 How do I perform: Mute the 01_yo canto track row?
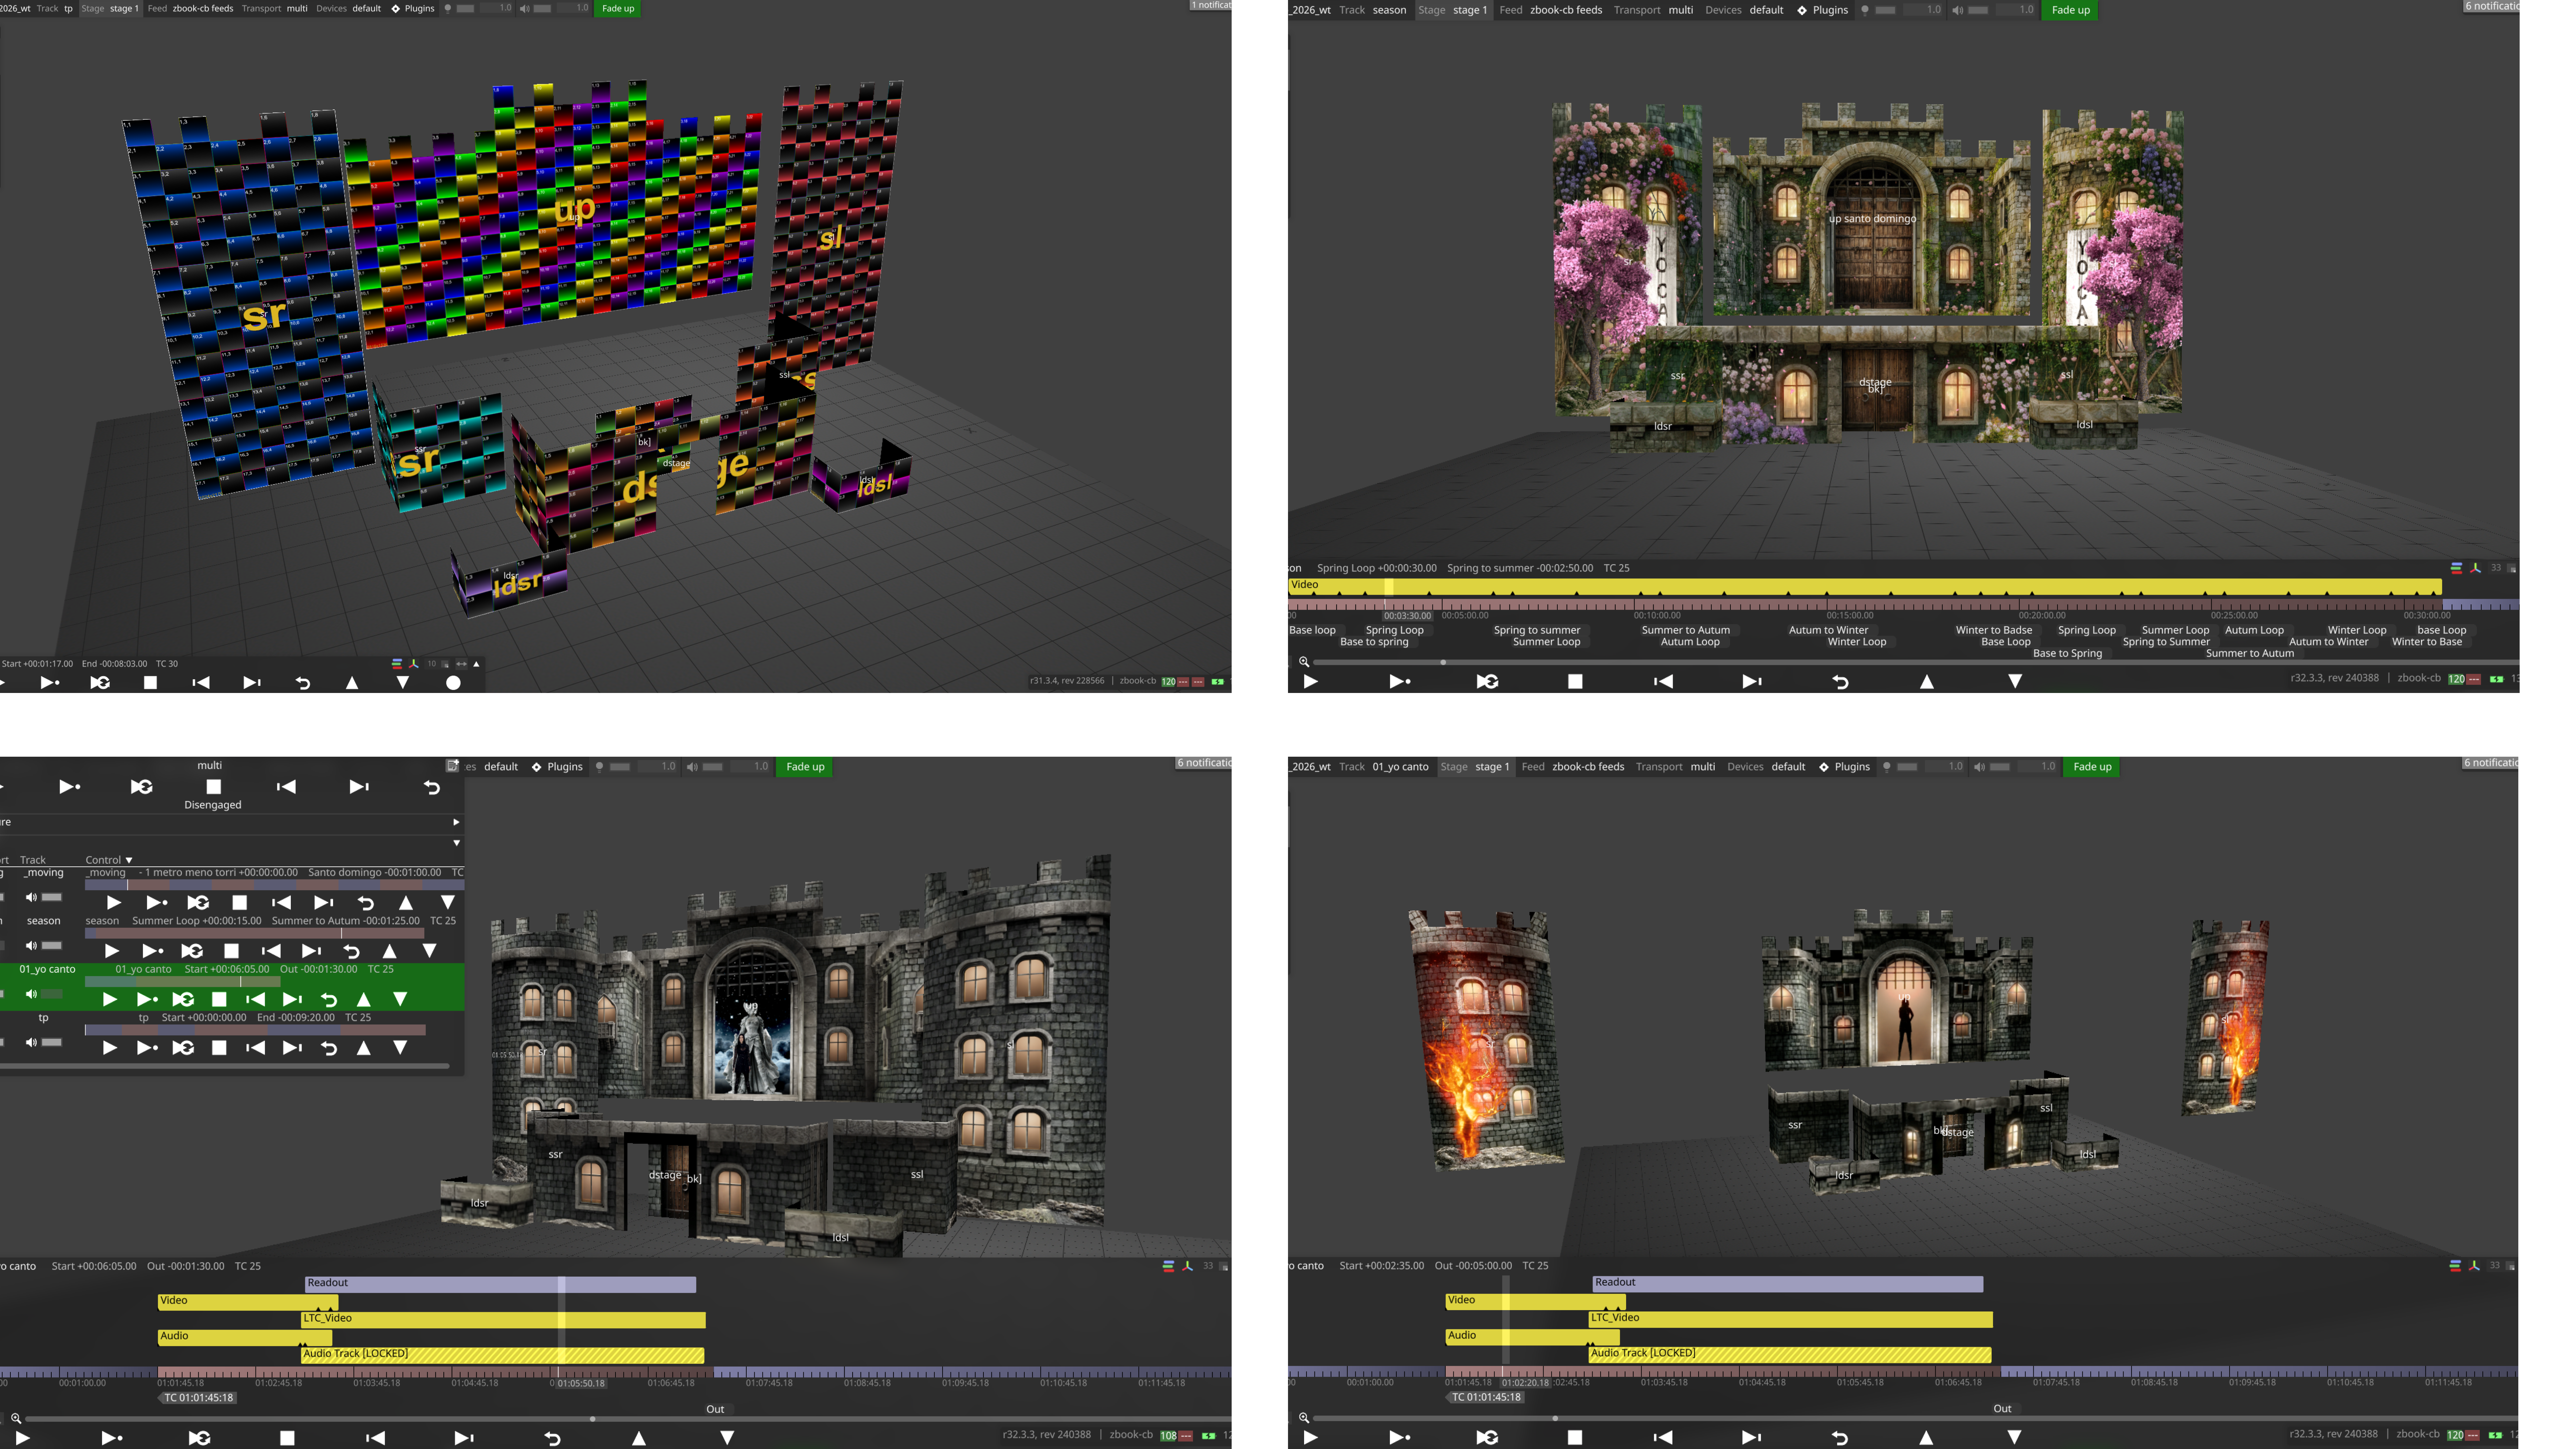[31, 994]
